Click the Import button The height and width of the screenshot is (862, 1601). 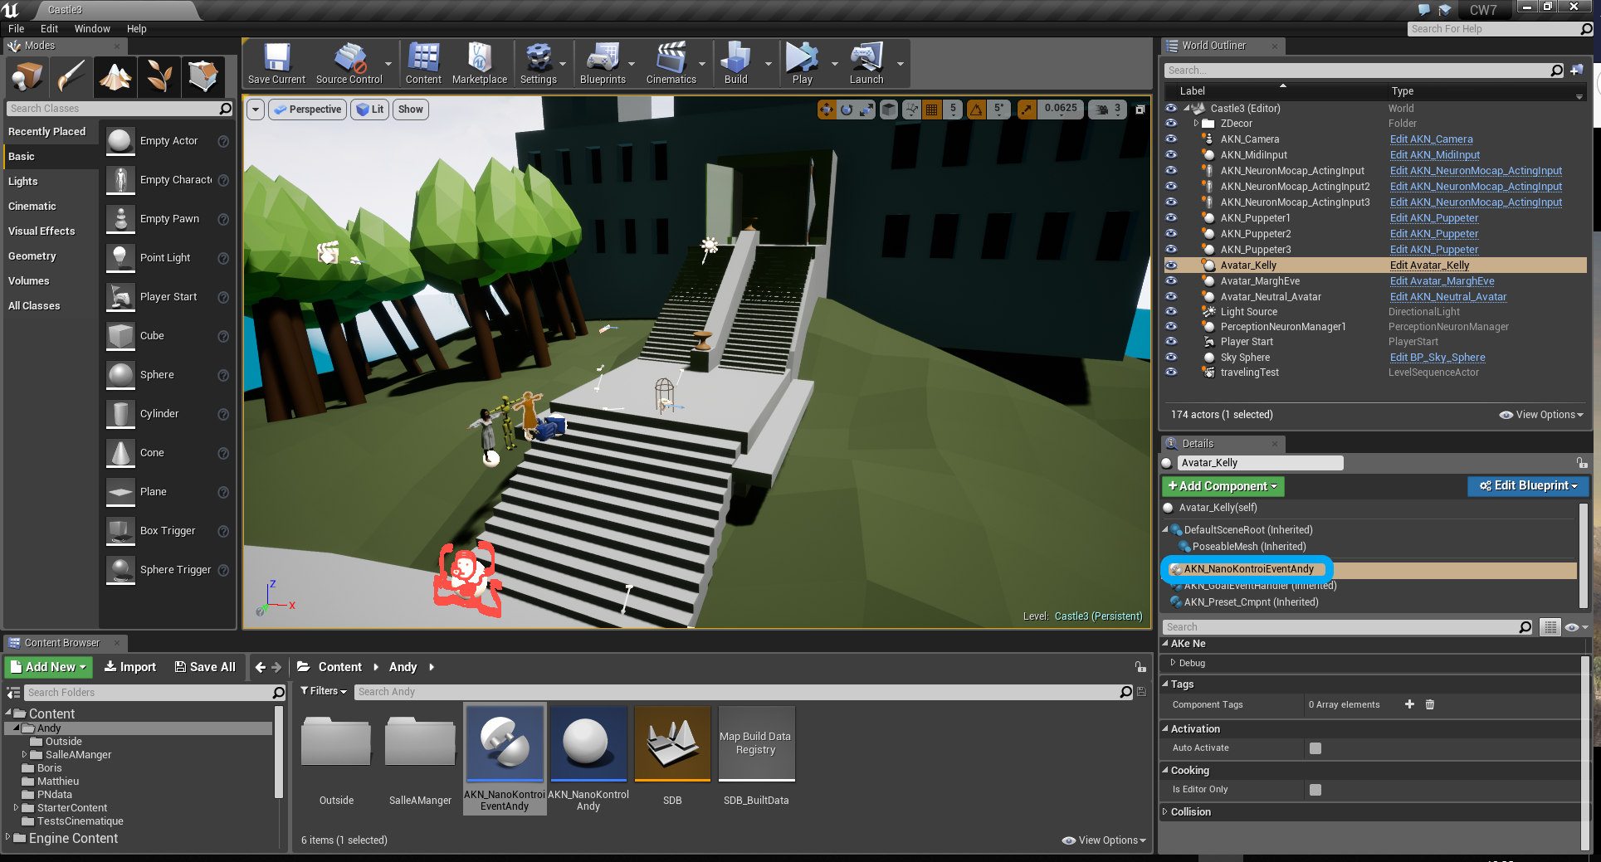(130, 667)
